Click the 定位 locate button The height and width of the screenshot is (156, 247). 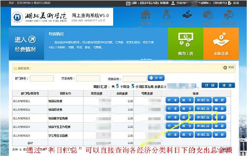pyautogui.click(x=156, y=78)
